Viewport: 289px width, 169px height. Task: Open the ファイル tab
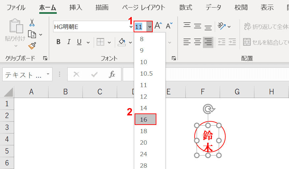[x=16, y=8]
